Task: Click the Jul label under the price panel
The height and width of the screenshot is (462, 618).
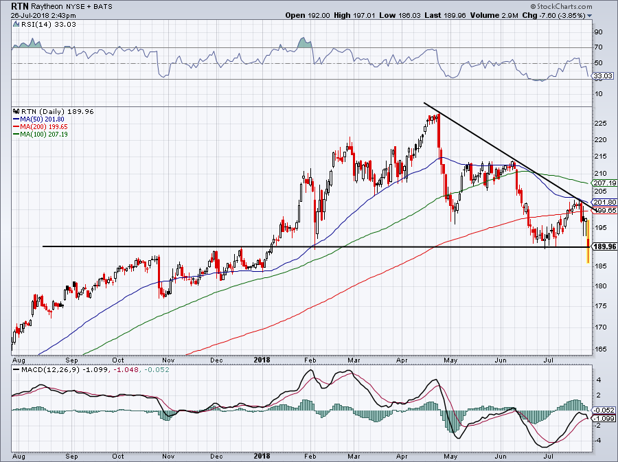Action: pos(548,360)
